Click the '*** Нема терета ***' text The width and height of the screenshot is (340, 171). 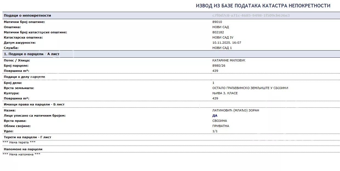tap(19, 142)
